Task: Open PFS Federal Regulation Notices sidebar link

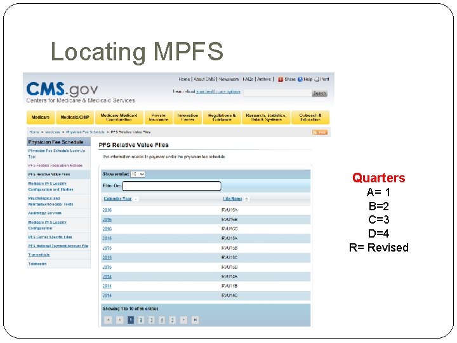Action: 55,165
